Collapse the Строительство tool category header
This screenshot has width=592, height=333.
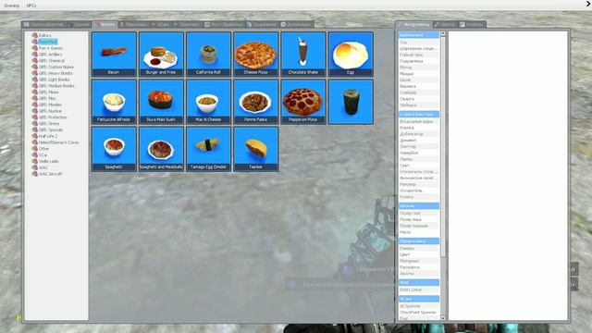click(x=419, y=114)
